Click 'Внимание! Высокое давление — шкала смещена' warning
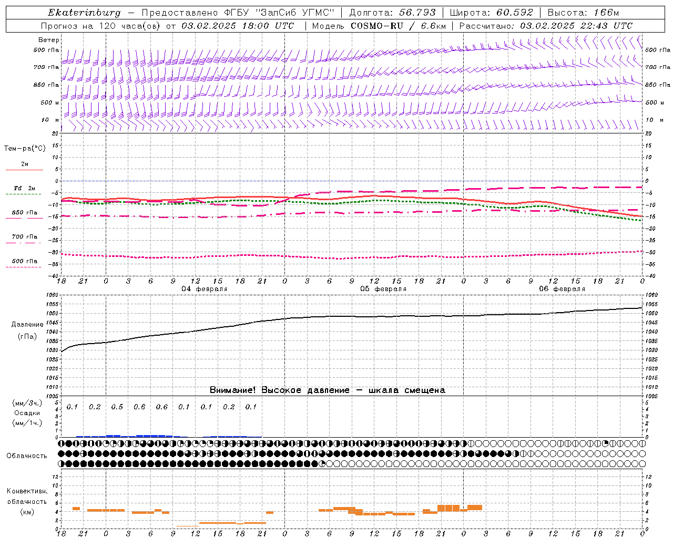This screenshot has height=538, width=673. pos(328,390)
